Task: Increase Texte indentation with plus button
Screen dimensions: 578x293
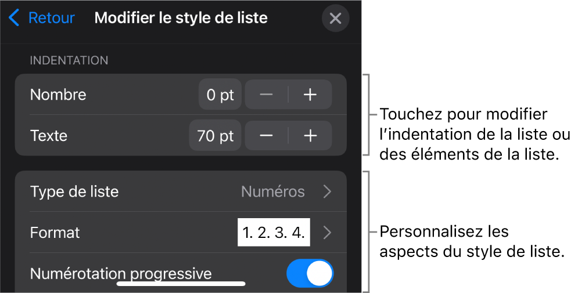Action: (310, 136)
